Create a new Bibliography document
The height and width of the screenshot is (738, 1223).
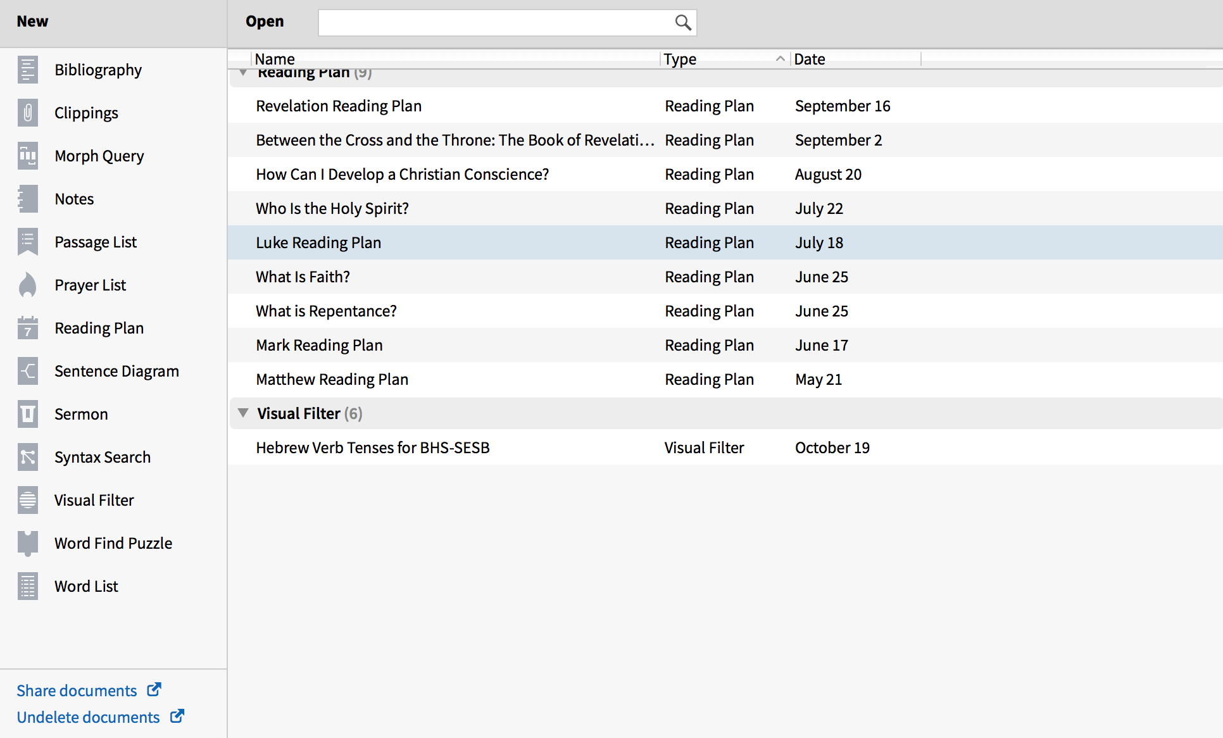tap(98, 70)
